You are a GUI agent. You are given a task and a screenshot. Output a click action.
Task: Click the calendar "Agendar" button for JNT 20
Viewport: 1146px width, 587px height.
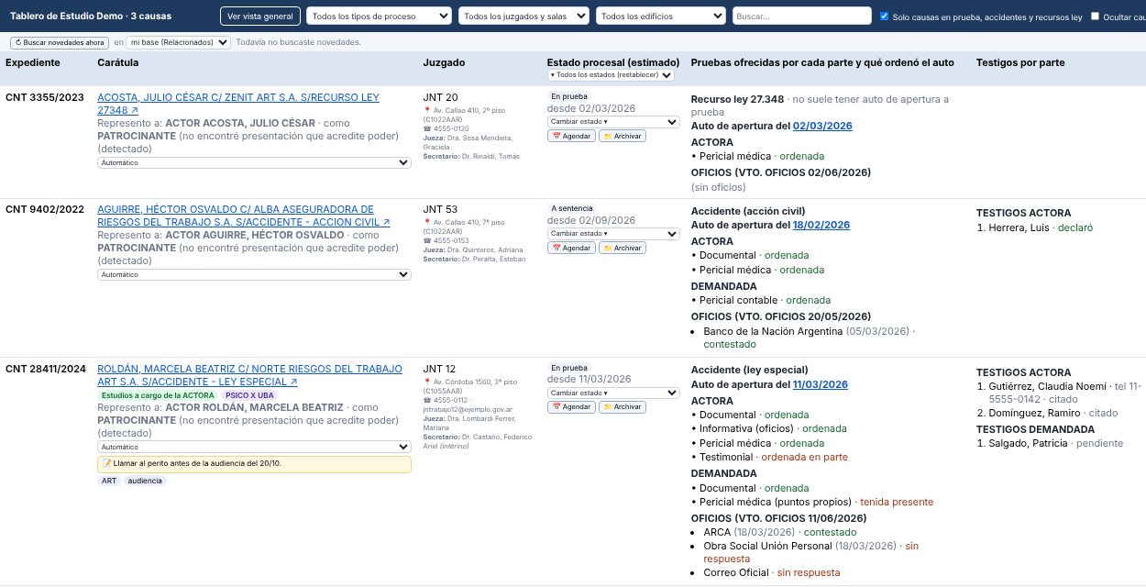tap(571, 136)
